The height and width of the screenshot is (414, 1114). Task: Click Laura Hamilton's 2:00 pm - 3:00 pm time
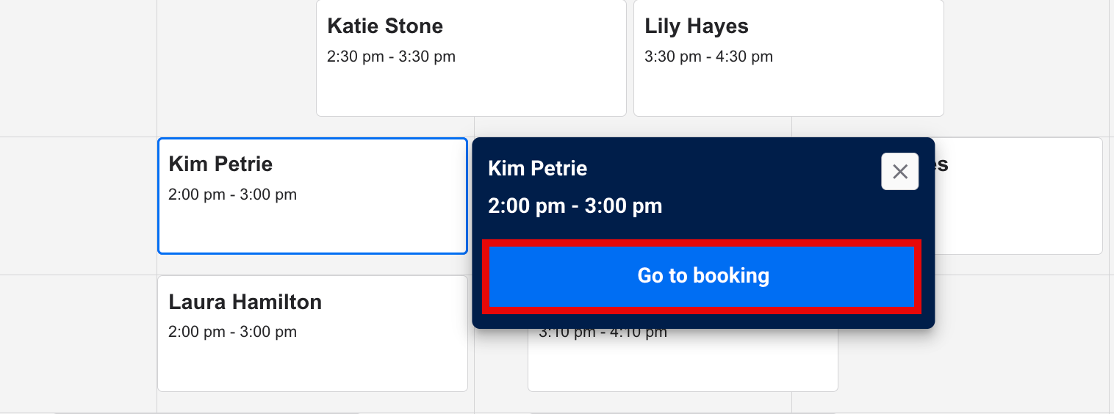(232, 332)
